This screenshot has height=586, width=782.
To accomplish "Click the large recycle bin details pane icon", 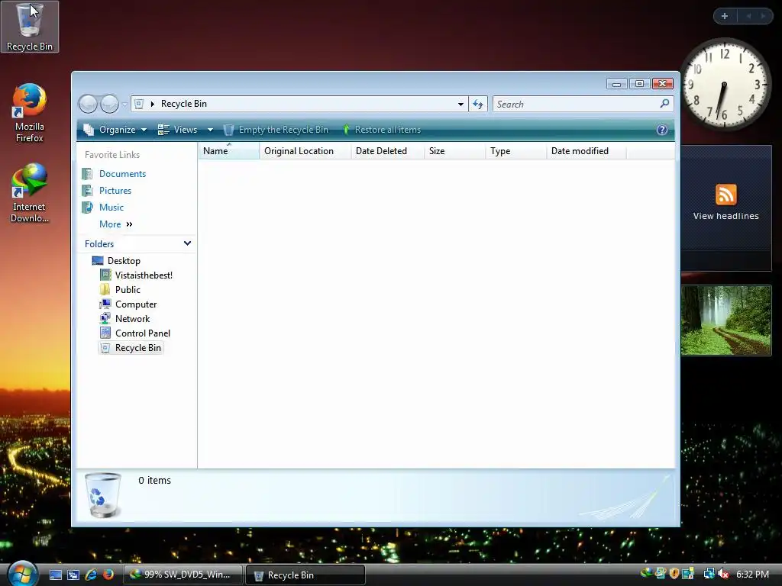I will tap(103, 494).
